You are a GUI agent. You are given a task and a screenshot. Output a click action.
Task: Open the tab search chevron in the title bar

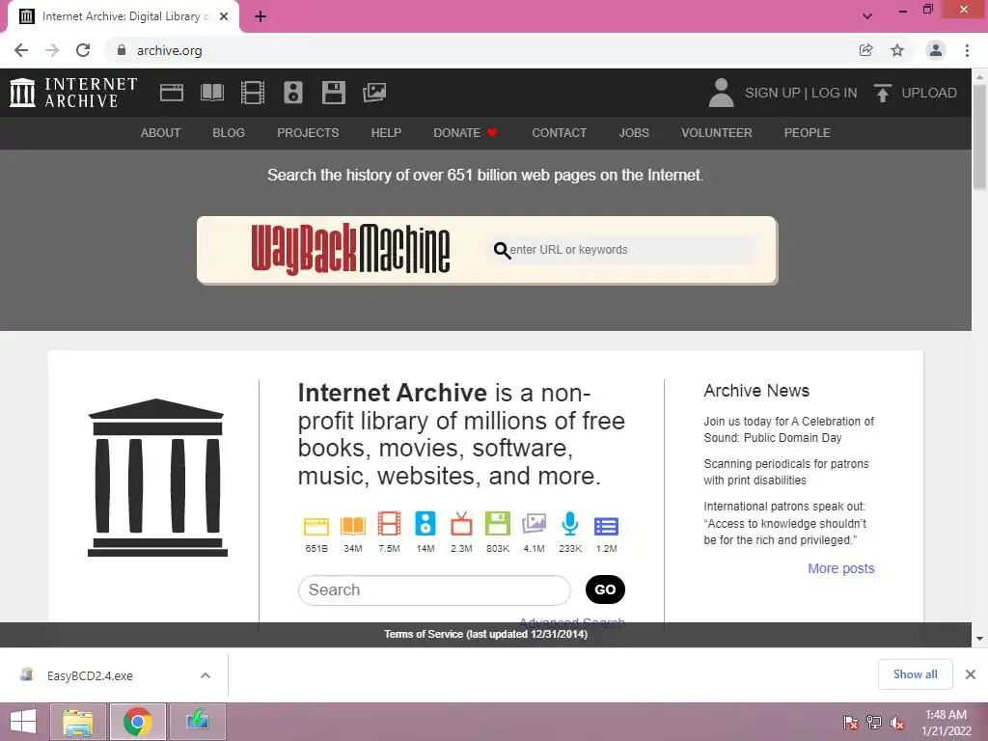click(x=867, y=16)
